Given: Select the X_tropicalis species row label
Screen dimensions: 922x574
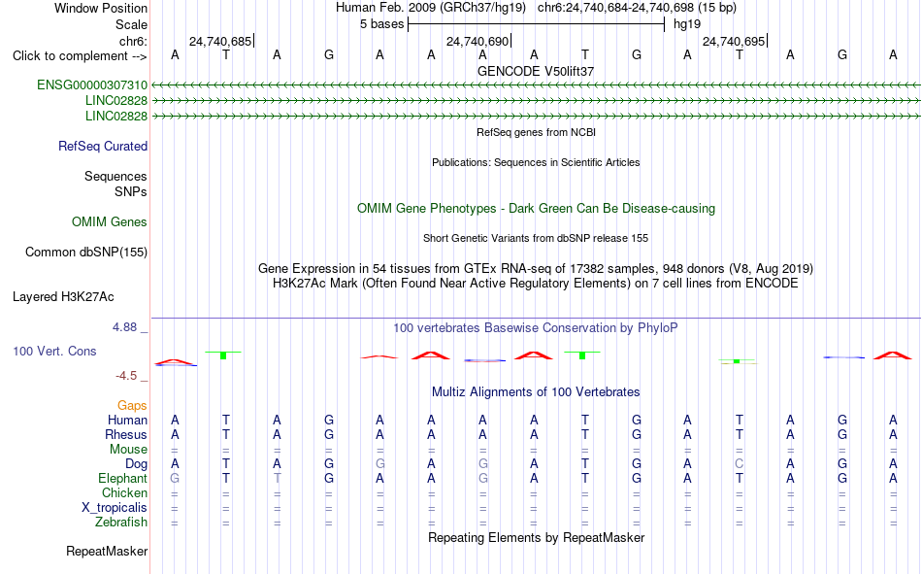Looking at the screenshot, I should (x=115, y=508).
